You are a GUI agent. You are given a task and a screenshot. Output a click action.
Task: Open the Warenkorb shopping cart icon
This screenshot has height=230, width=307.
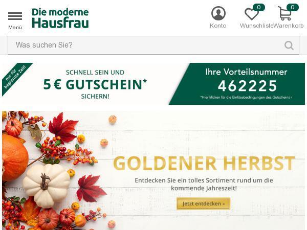285,13
